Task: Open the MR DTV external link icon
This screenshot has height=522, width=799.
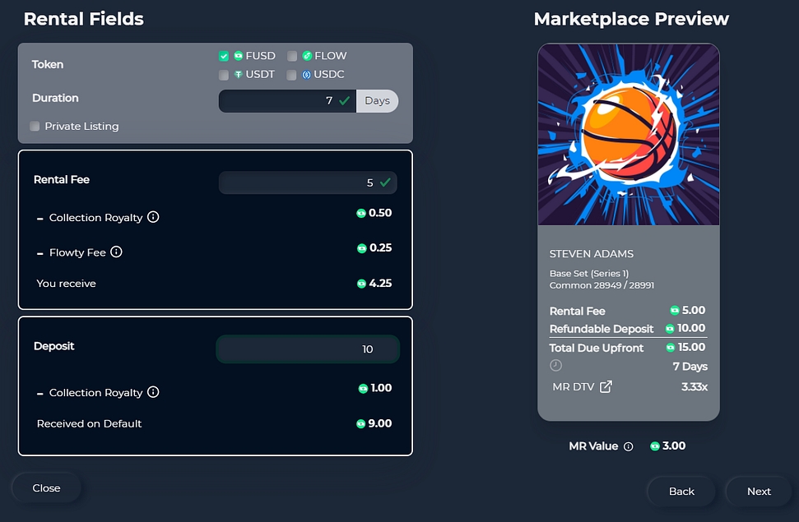Action: [606, 386]
